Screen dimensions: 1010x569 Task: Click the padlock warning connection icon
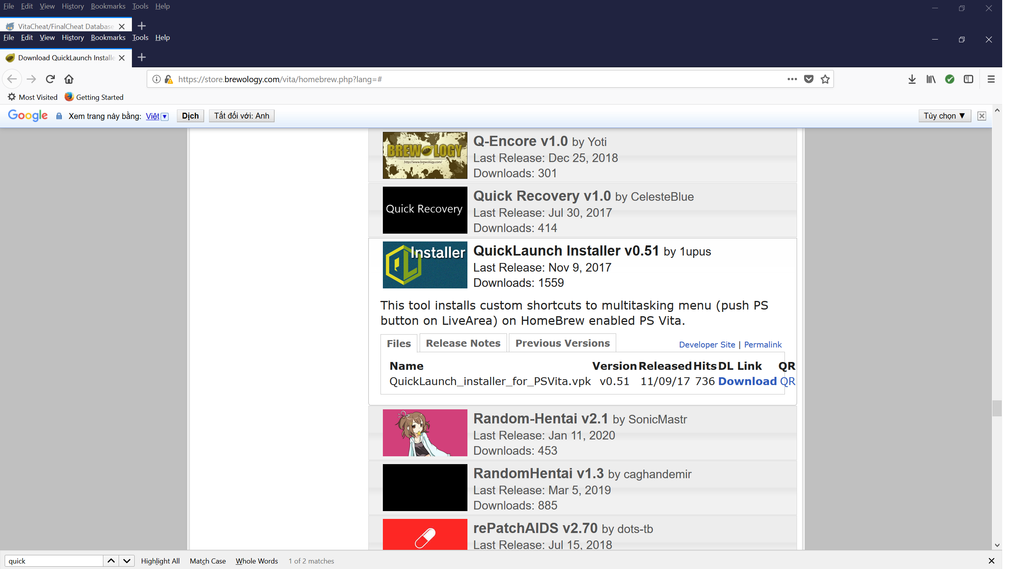(169, 79)
